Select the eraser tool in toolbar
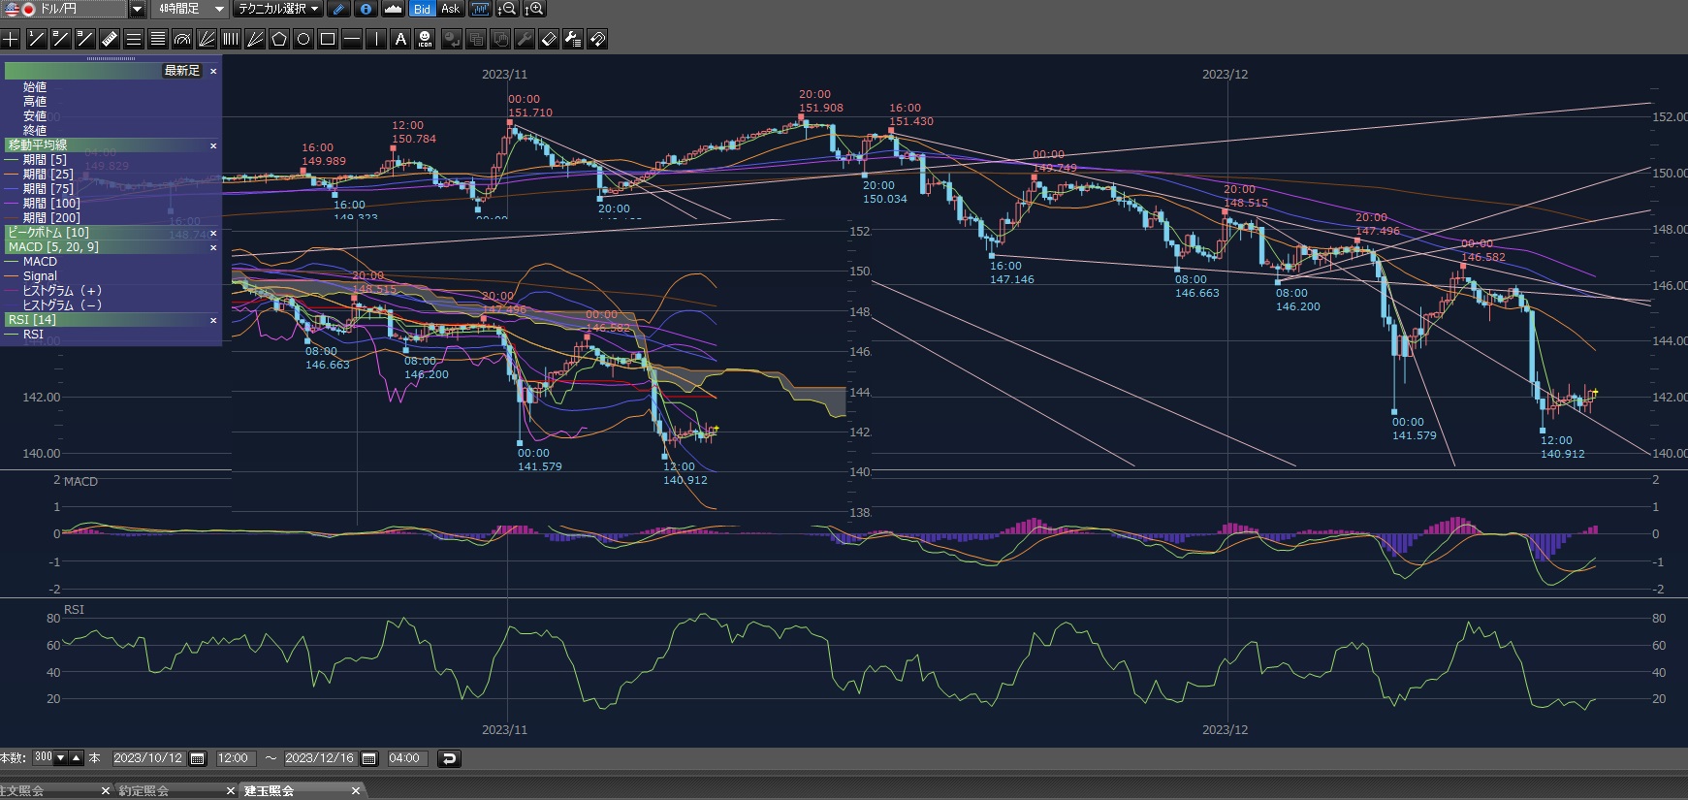The image size is (1688, 800). click(548, 39)
